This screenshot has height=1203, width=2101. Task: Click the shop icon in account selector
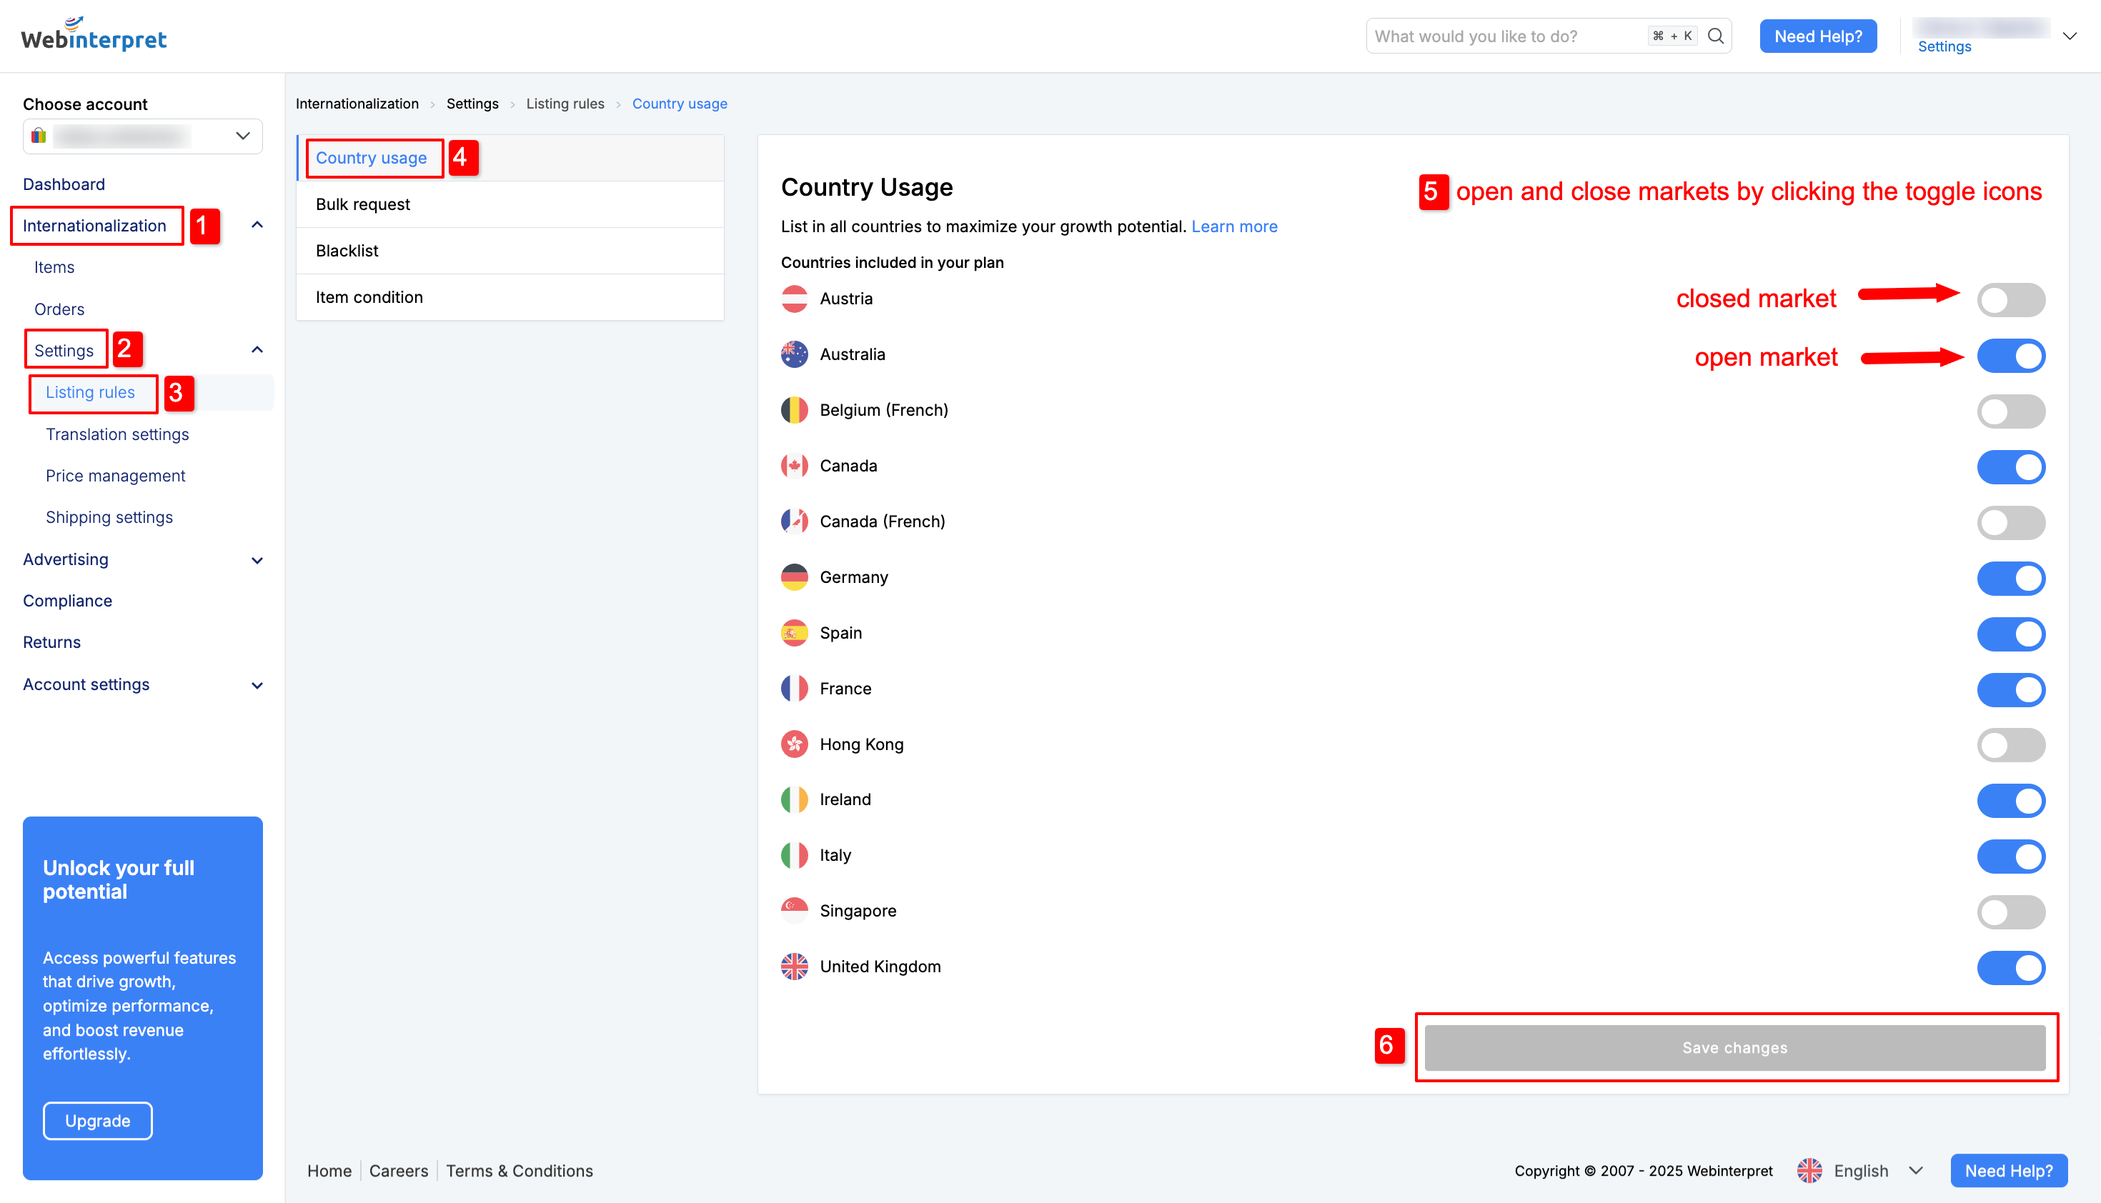tap(39, 136)
